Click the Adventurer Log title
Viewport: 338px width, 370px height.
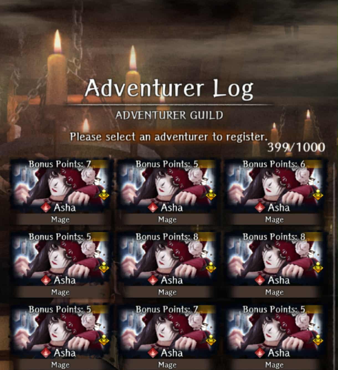(x=169, y=89)
